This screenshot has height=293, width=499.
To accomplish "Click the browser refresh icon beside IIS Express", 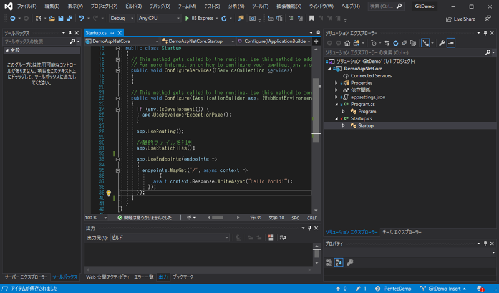I will [224, 19].
